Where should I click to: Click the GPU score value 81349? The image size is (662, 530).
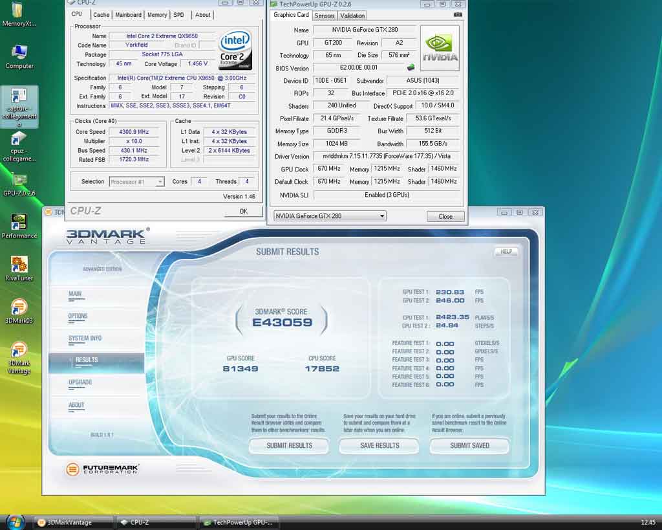240,369
